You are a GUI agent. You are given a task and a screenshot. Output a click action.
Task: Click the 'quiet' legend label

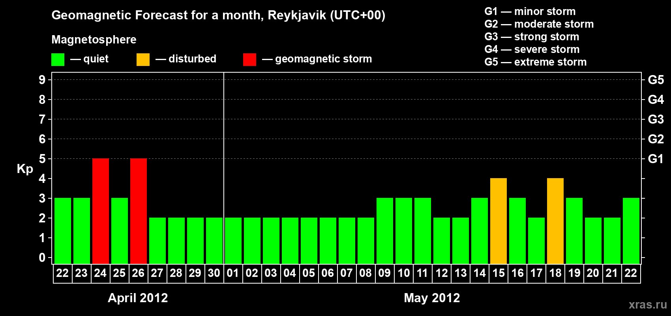[x=96, y=59]
